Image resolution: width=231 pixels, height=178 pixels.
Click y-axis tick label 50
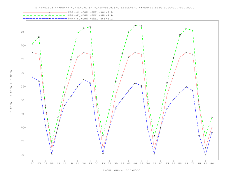22,100
